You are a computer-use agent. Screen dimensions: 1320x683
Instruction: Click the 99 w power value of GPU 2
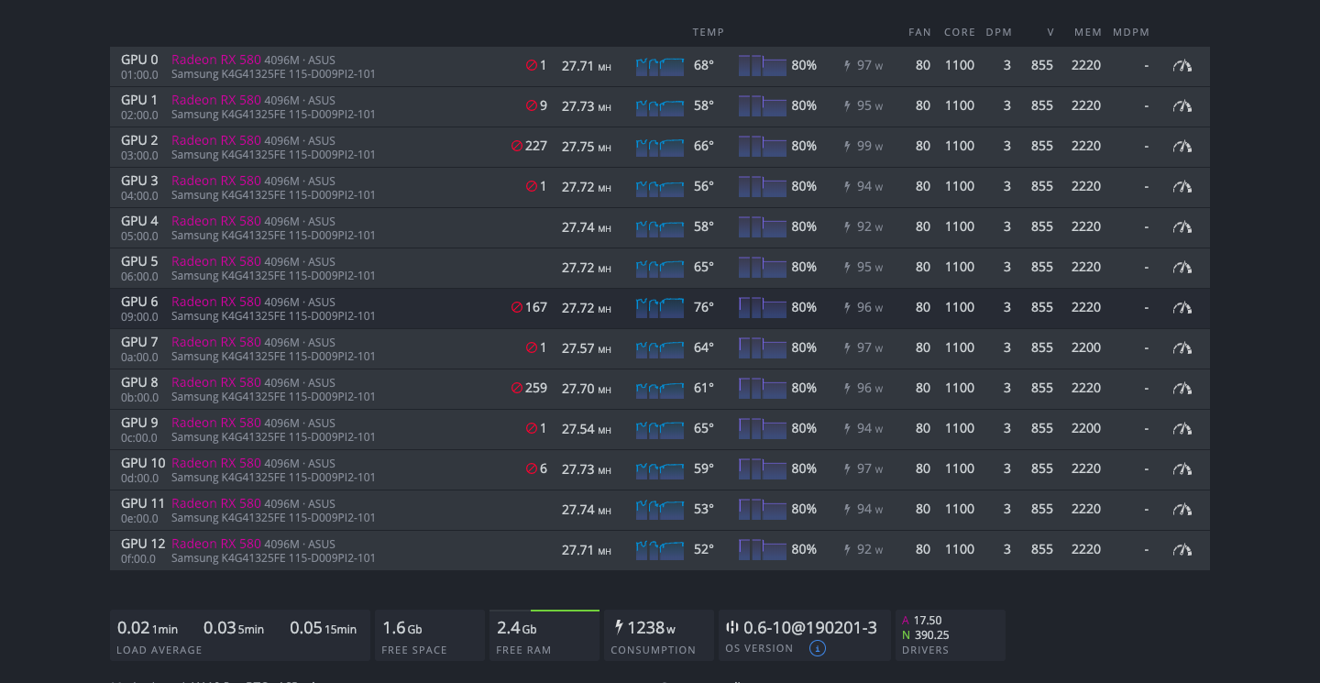(870, 146)
